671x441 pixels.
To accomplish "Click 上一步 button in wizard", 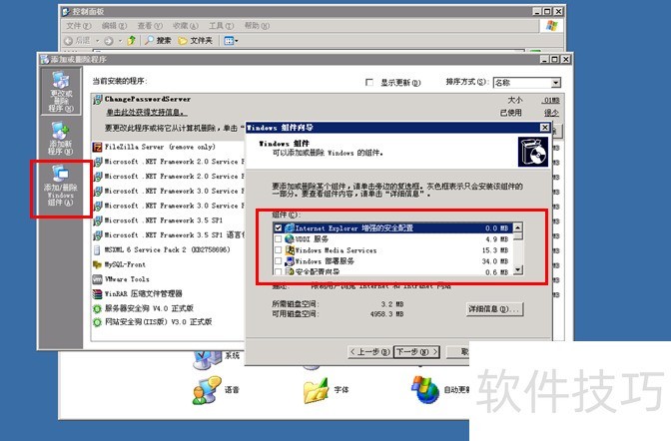I will pyautogui.click(x=369, y=352).
